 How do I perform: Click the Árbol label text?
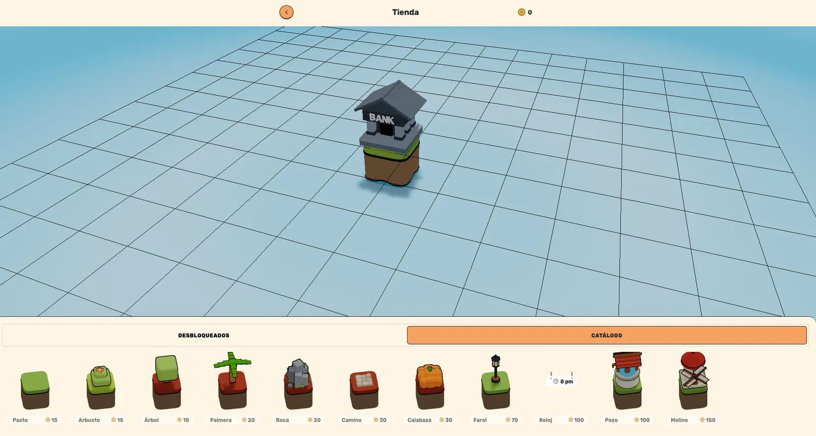click(151, 420)
